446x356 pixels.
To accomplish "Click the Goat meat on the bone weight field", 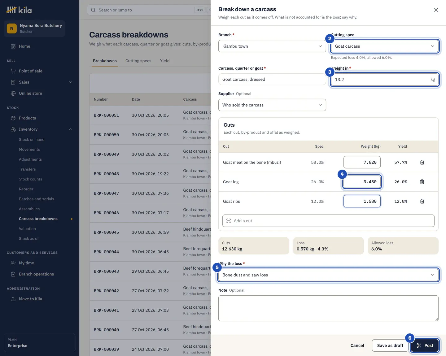I will click(362, 162).
